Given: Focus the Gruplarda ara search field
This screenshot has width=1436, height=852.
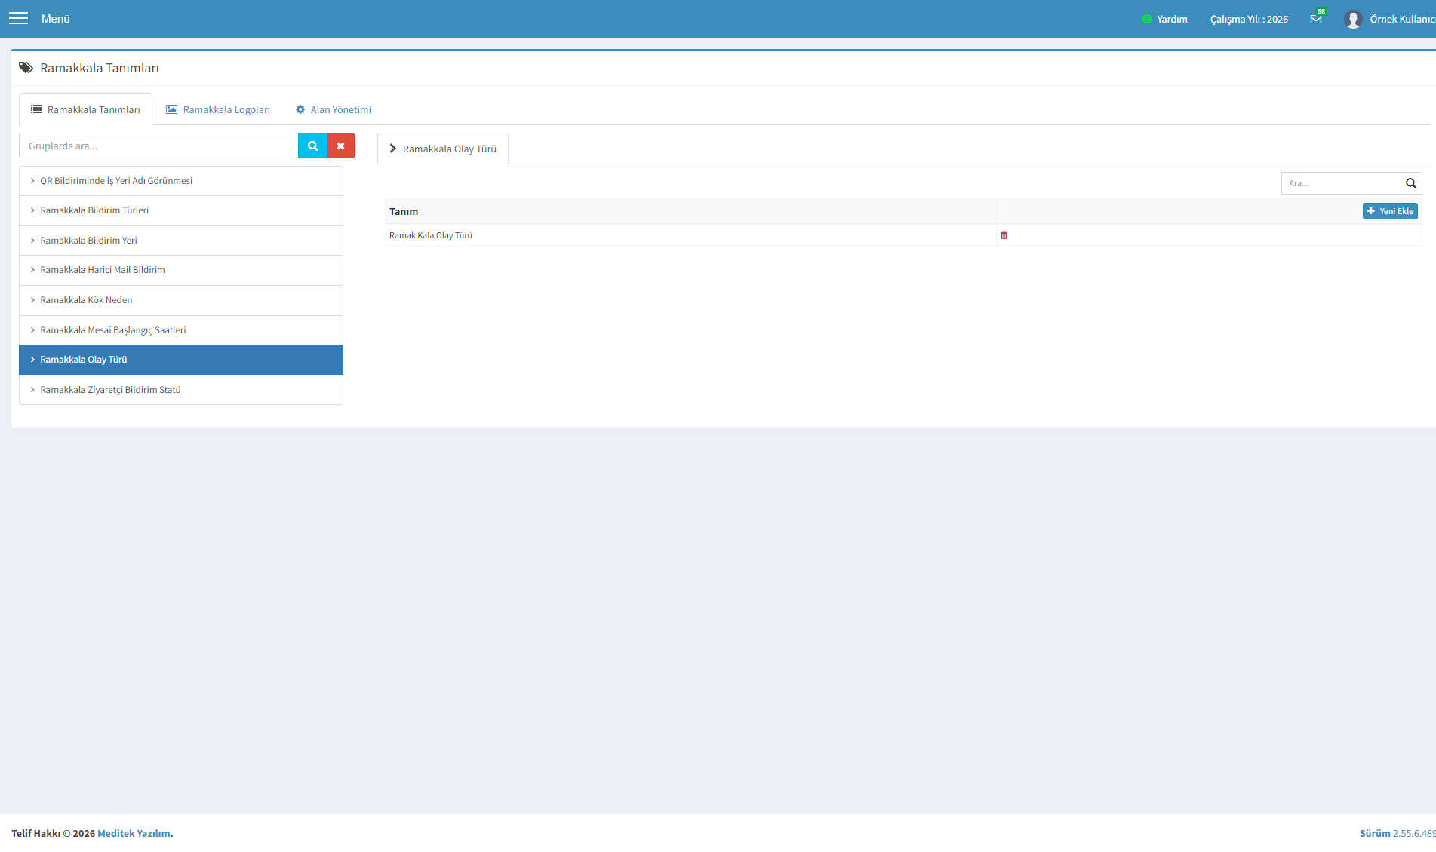Looking at the screenshot, I should pos(158,146).
